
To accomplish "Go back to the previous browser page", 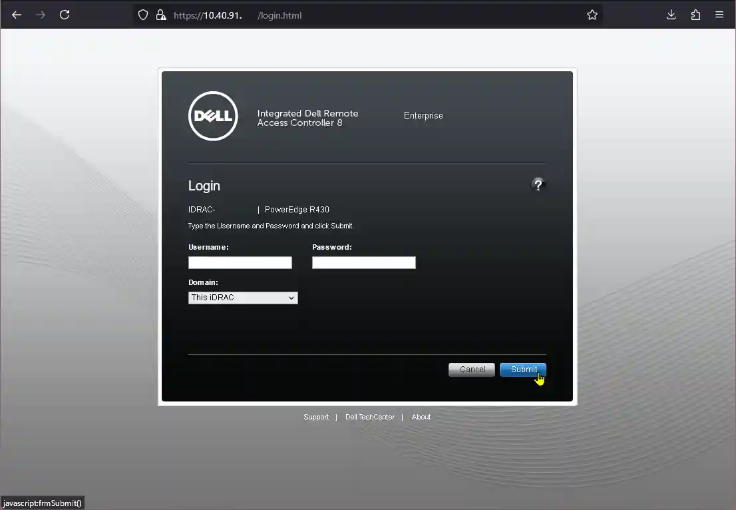I will pyautogui.click(x=17, y=15).
